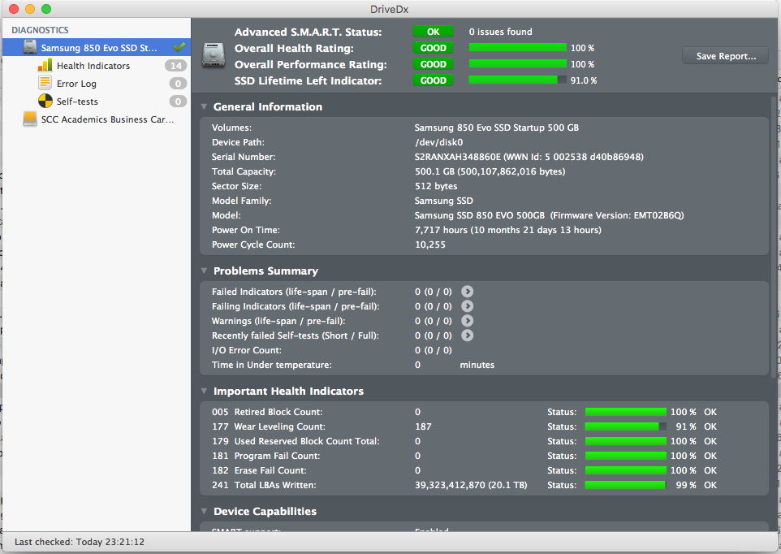Screen dimensions: 781x554
Task: Click the main panel vertical scrollbar
Action: pos(774,236)
